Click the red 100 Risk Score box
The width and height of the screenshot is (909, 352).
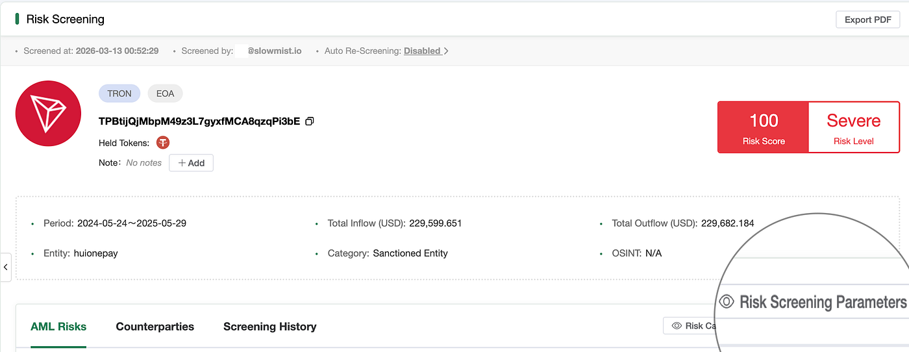pyautogui.click(x=764, y=127)
